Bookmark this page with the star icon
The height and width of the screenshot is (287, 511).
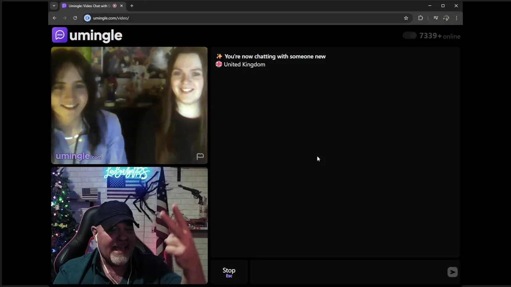tap(406, 18)
